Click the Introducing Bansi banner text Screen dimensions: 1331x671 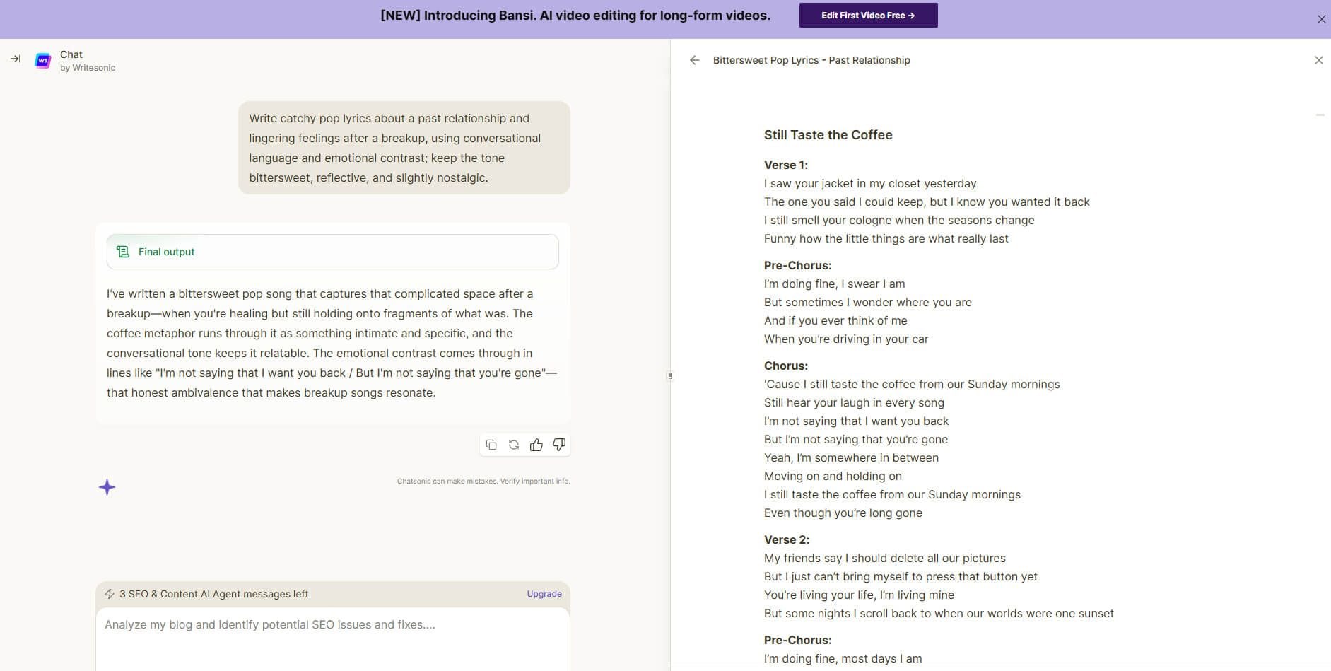(575, 16)
